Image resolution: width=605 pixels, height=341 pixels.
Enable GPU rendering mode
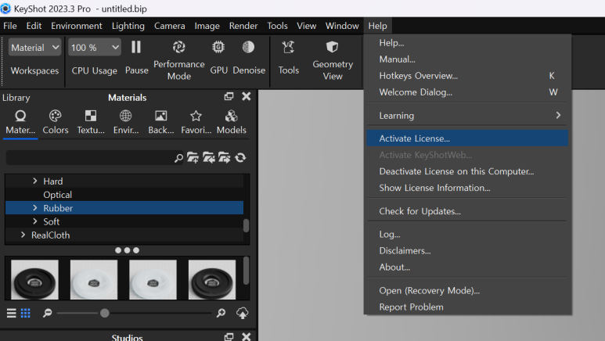(x=219, y=59)
